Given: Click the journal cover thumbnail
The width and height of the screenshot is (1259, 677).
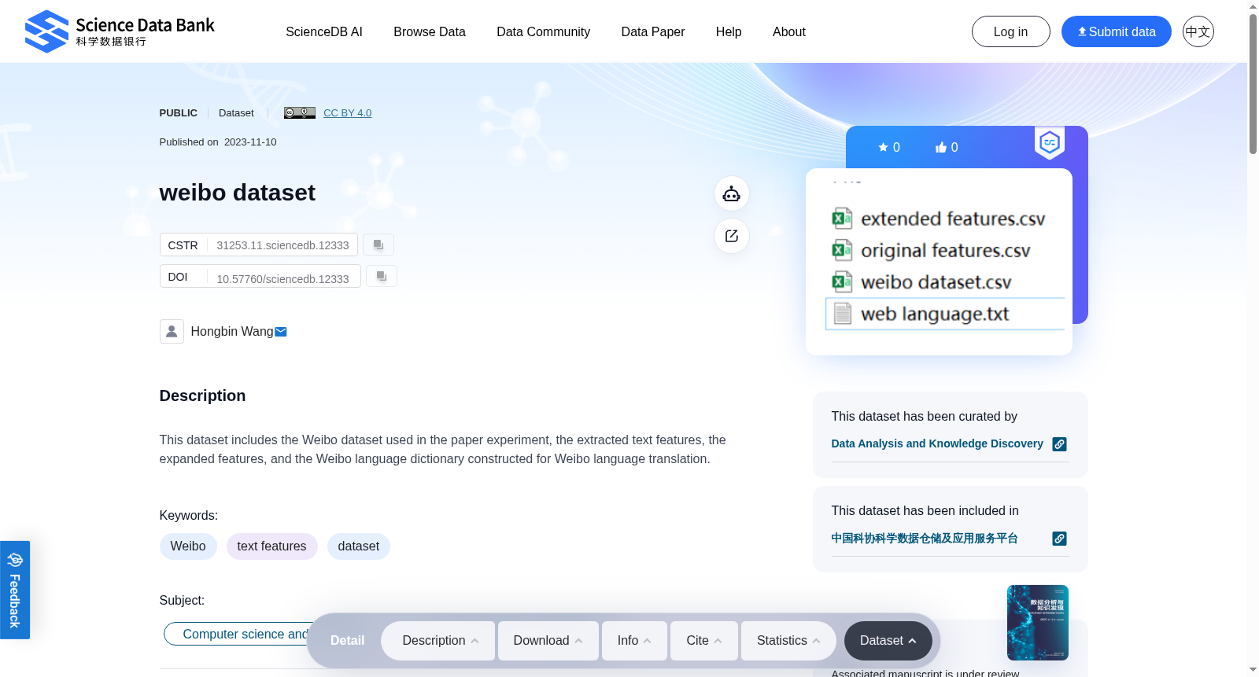Looking at the screenshot, I should (1038, 623).
